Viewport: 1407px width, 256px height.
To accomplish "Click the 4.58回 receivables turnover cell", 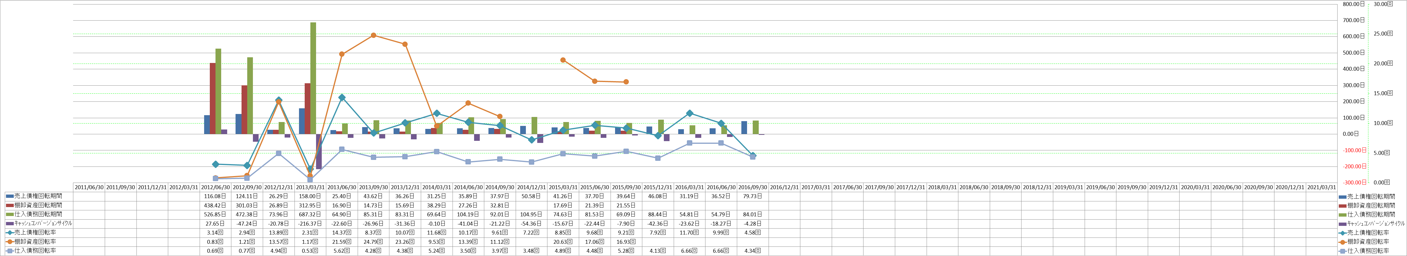I will (x=753, y=233).
